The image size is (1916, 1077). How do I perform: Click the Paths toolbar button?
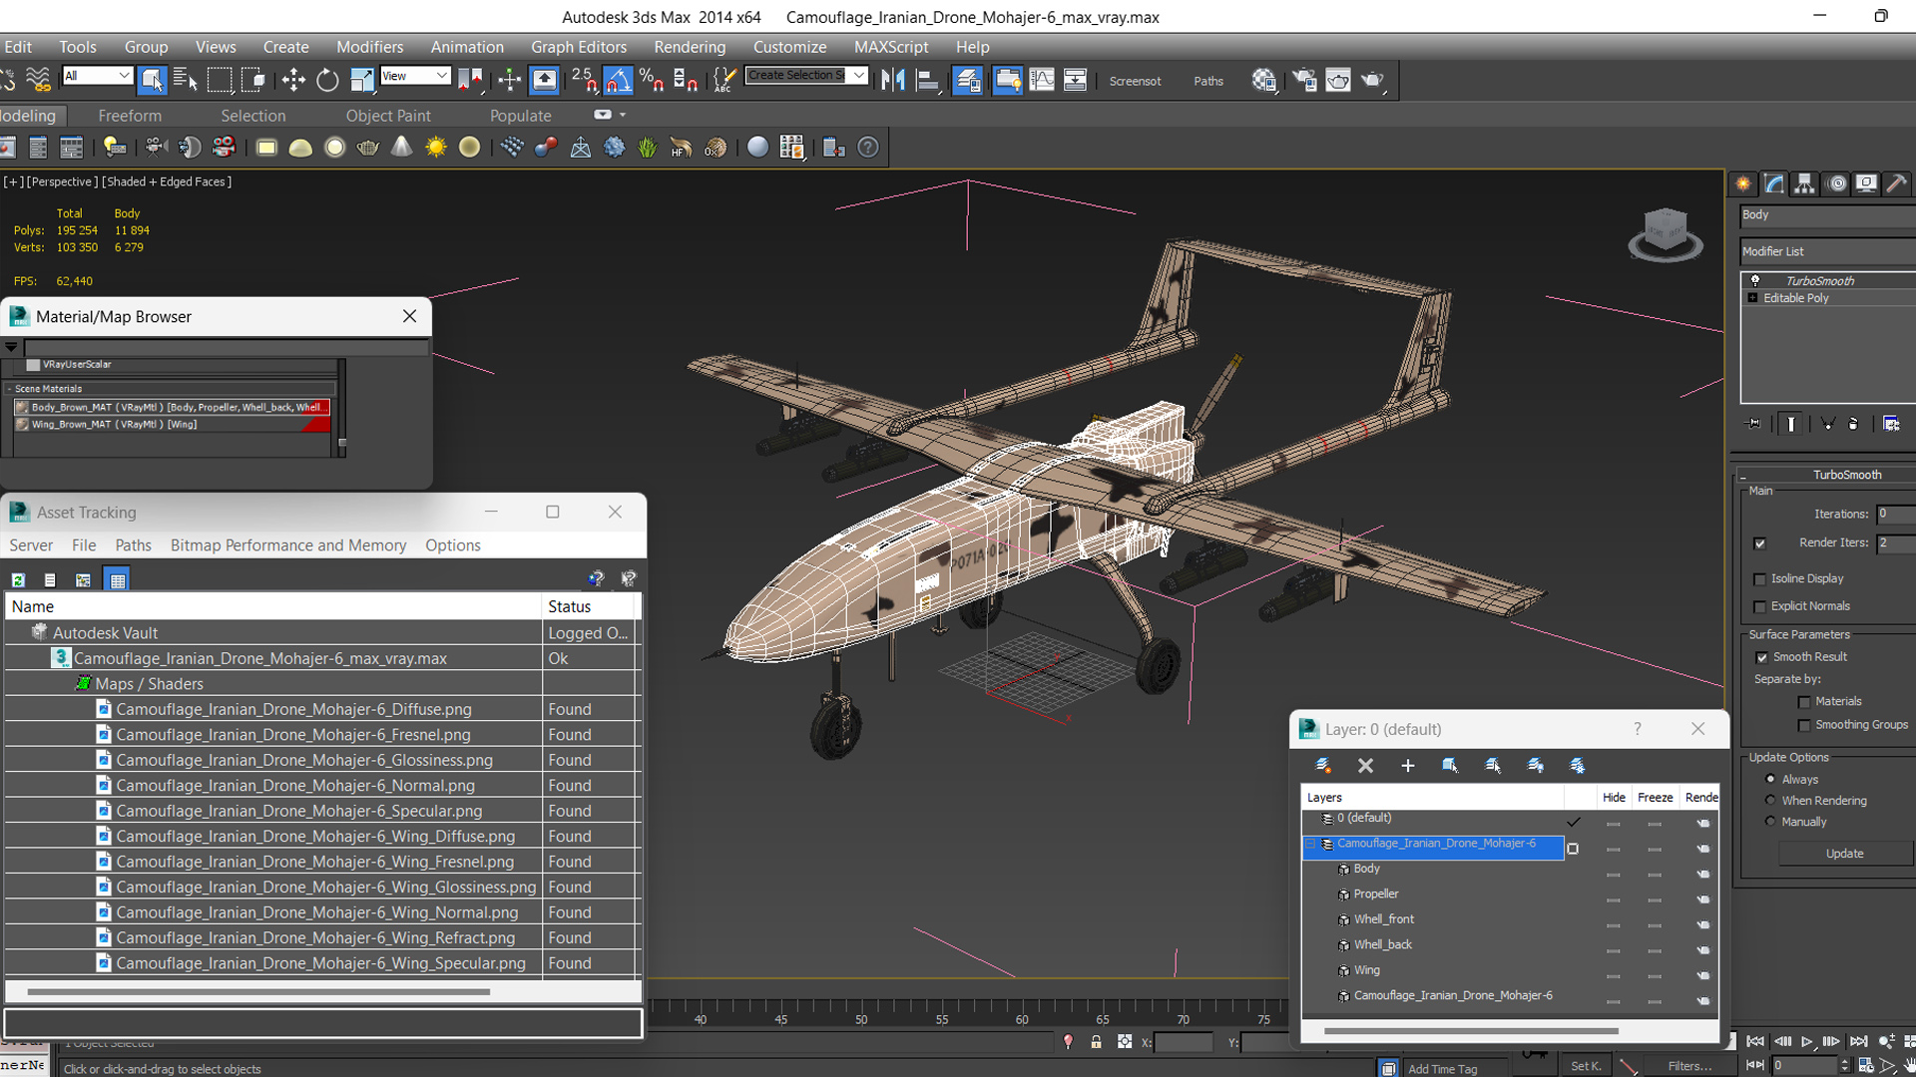point(1208,81)
